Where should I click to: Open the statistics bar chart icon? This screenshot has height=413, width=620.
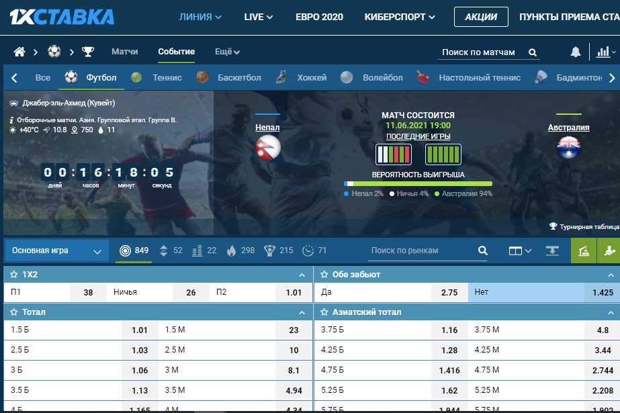pyautogui.click(x=603, y=52)
